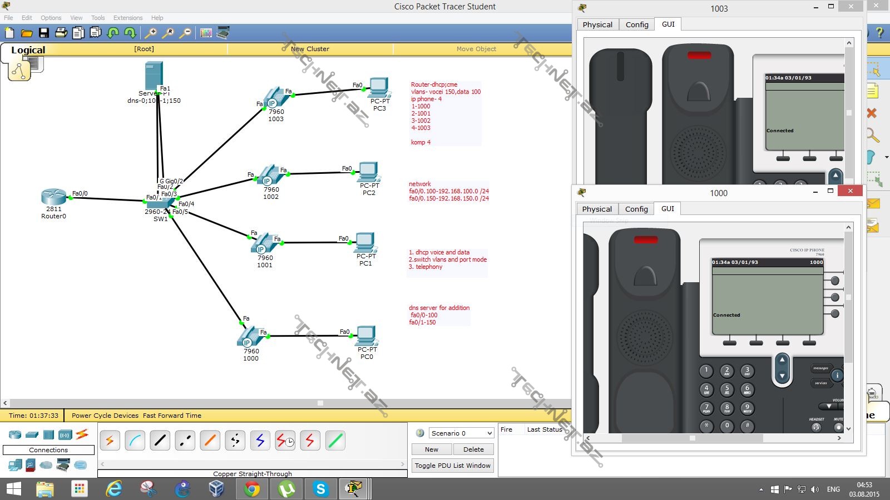Click the Undo green arrow icon

coord(113,33)
